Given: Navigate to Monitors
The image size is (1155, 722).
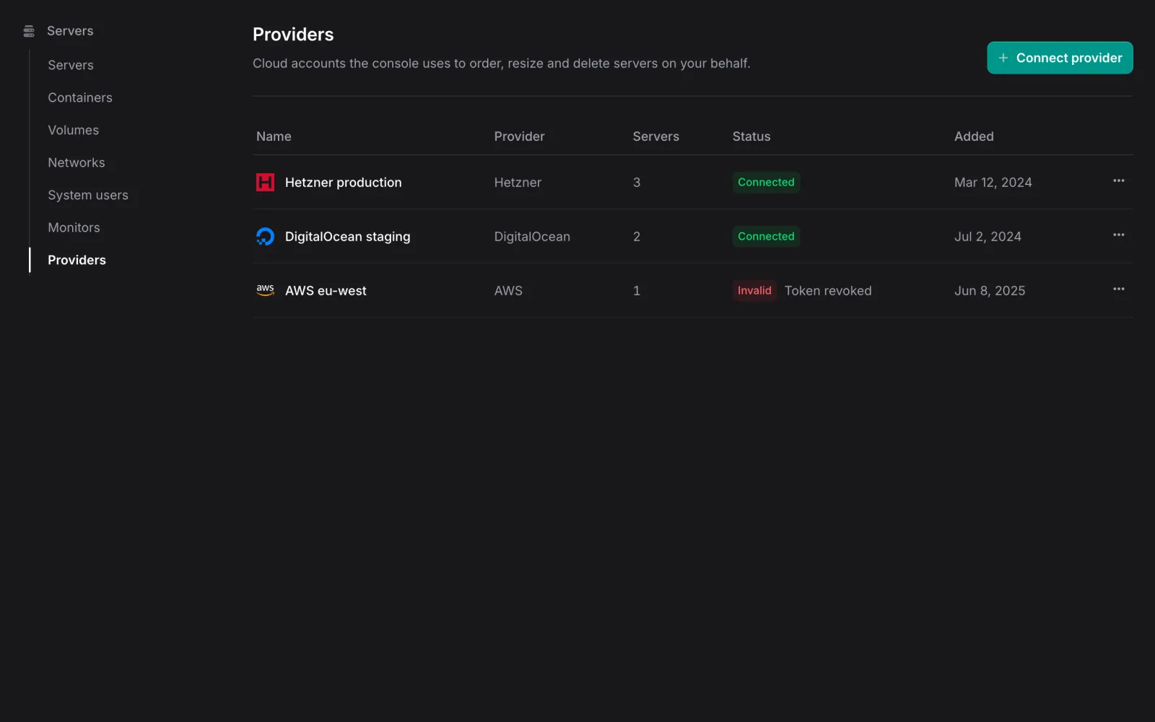Looking at the screenshot, I should click(74, 227).
